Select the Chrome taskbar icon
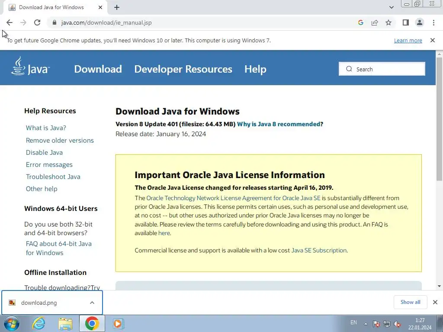Image resolution: width=443 pixels, height=332 pixels. pos(92,323)
